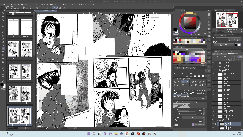Image resolution: width=243 pixels, height=137 pixels.
Task: Click the Deselect icon in command bar
Action: coord(44,8)
